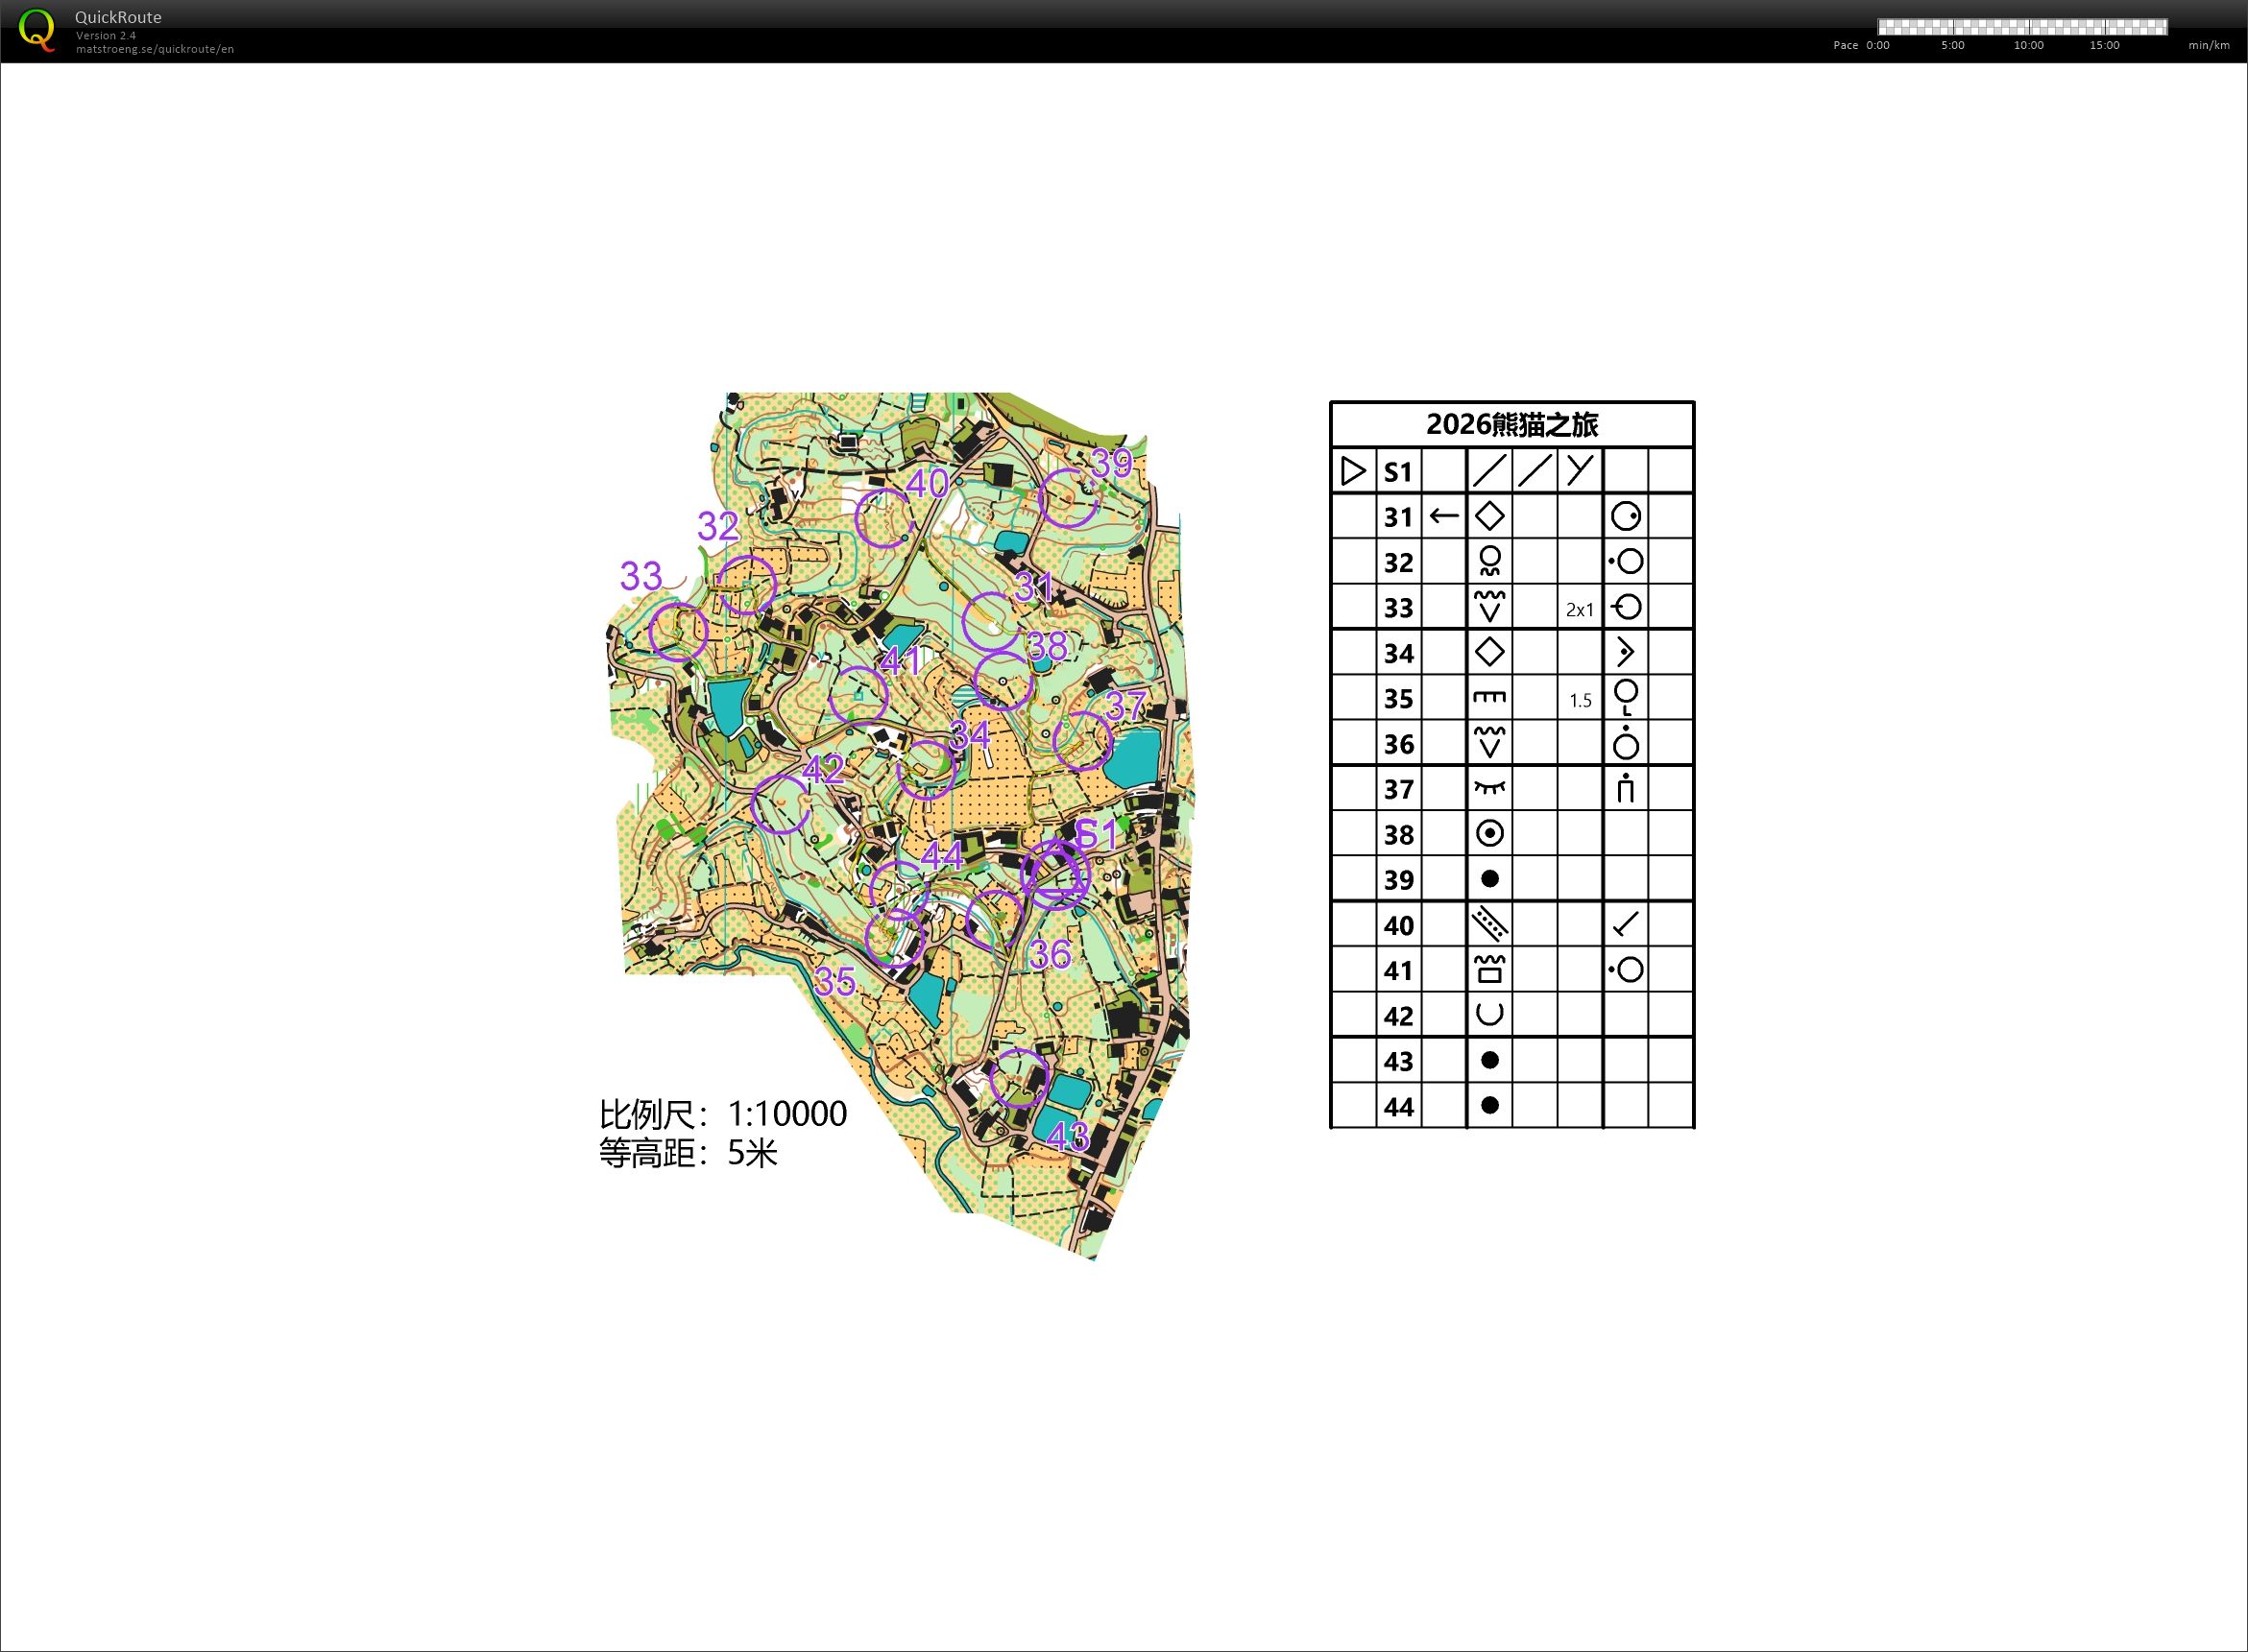Click control circle 39 on the map
This screenshot has width=2248, height=1652.
click(1069, 497)
